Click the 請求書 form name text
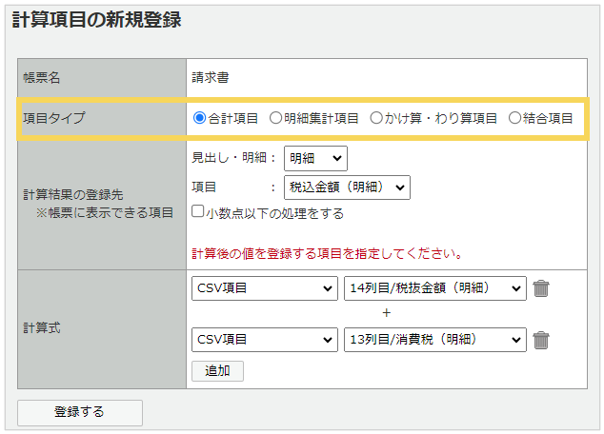 pyautogui.click(x=210, y=77)
